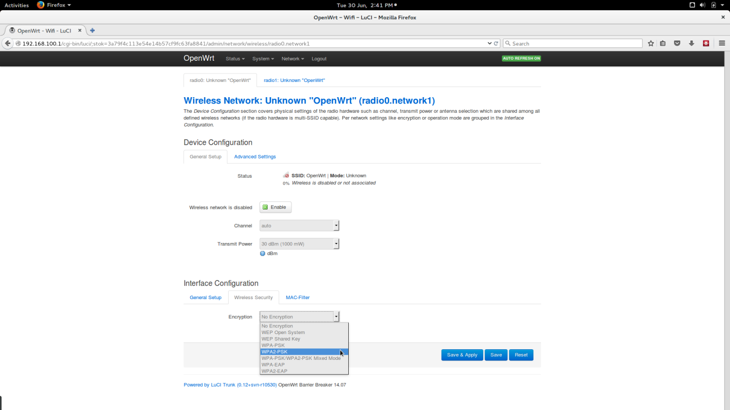The image size is (730, 410).
Task: Close the OpenWrt - Wifi - LuCI tab
Action: click(x=80, y=30)
